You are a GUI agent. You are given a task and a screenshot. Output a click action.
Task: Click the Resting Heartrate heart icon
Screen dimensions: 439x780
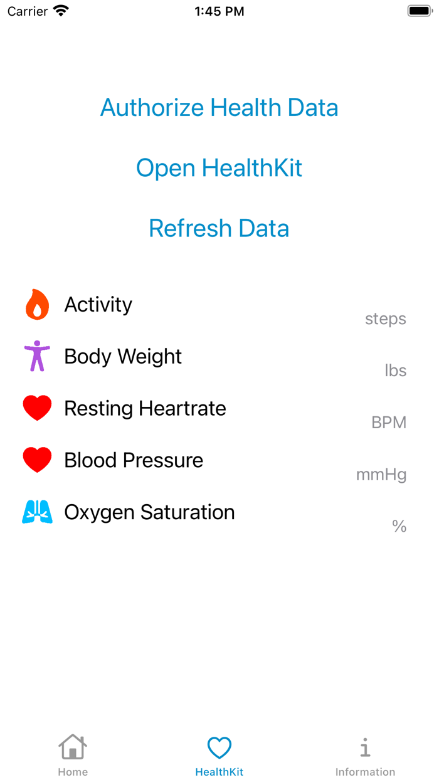point(37,408)
